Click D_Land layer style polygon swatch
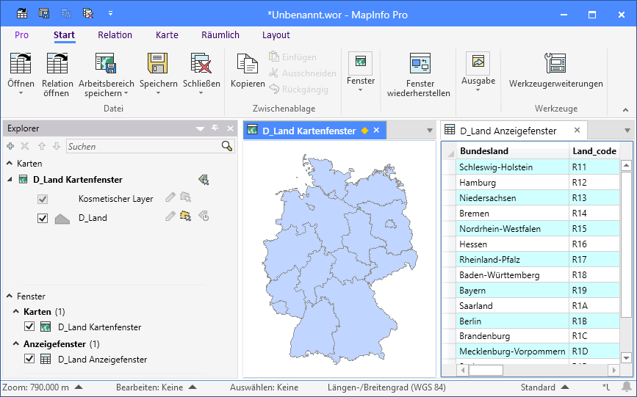Screen dimensions: 637x397 tap(62, 219)
